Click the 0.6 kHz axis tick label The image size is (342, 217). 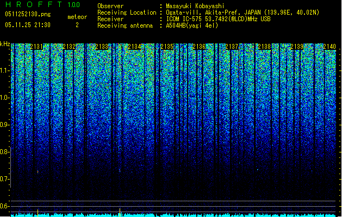tap(5, 206)
